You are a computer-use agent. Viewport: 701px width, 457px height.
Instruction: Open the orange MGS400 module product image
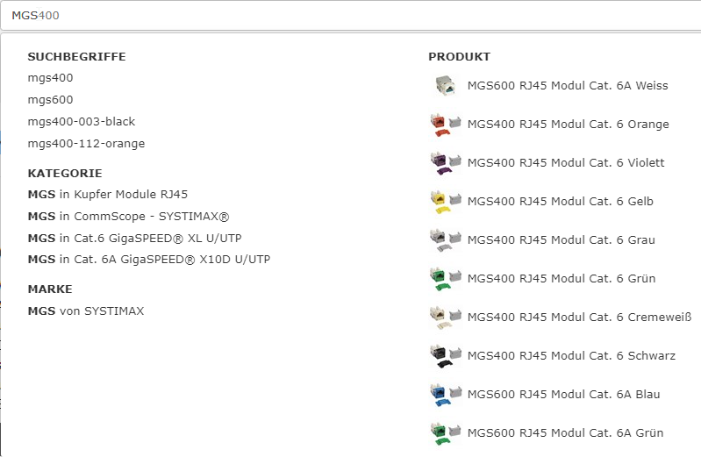[x=446, y=125]
